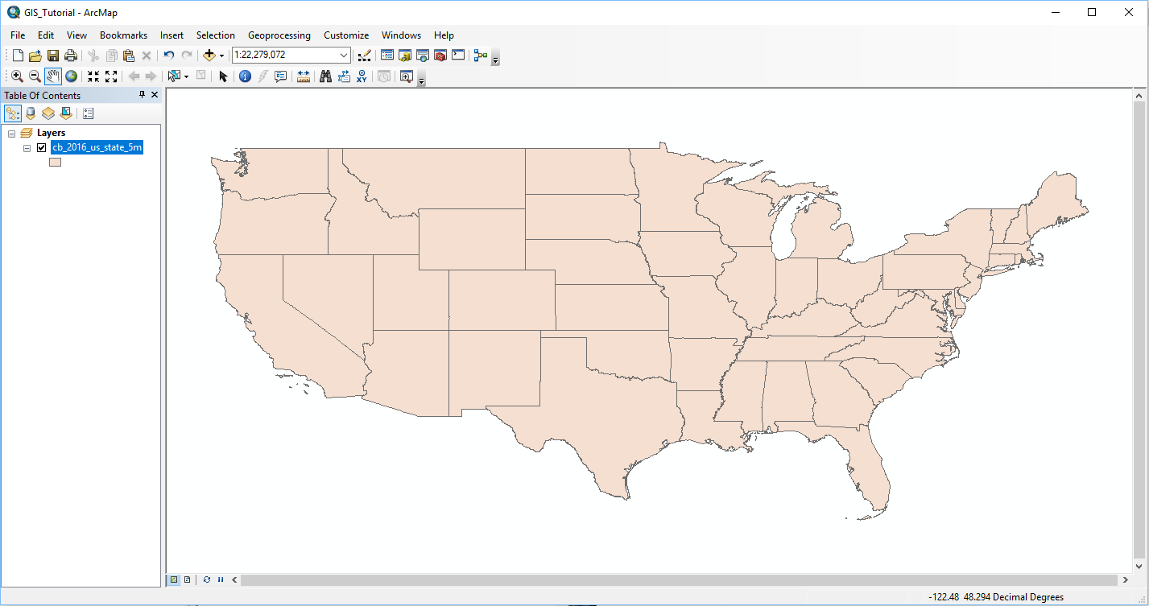Collapse the Layers data frame group
This screenshot has height=606, width=1149.
click(11, 133)
